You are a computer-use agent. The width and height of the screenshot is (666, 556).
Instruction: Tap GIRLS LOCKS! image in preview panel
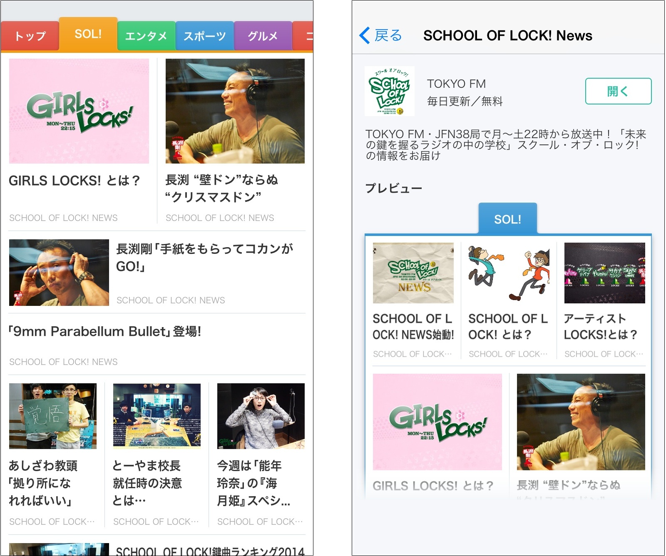[437, 422]
